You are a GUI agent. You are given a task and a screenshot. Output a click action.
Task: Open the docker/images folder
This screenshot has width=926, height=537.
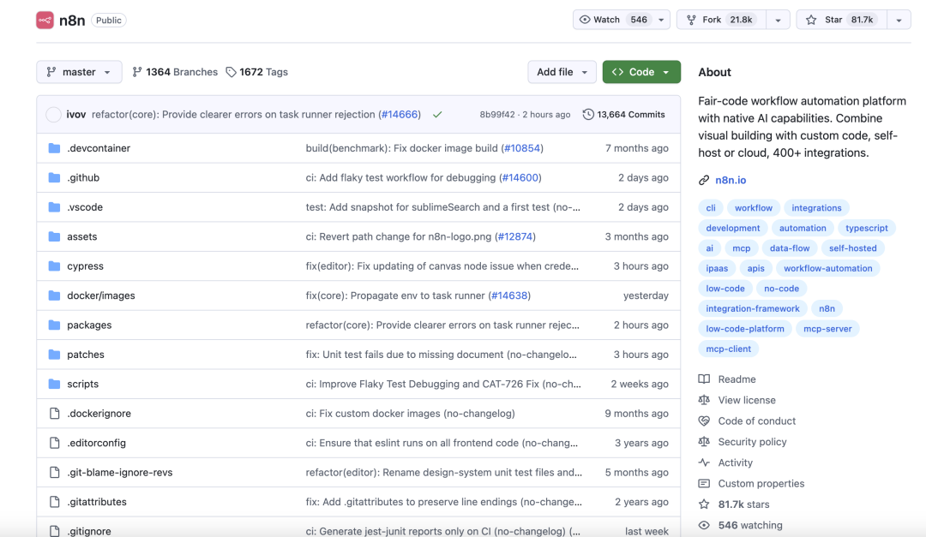(x=101, y=295)
